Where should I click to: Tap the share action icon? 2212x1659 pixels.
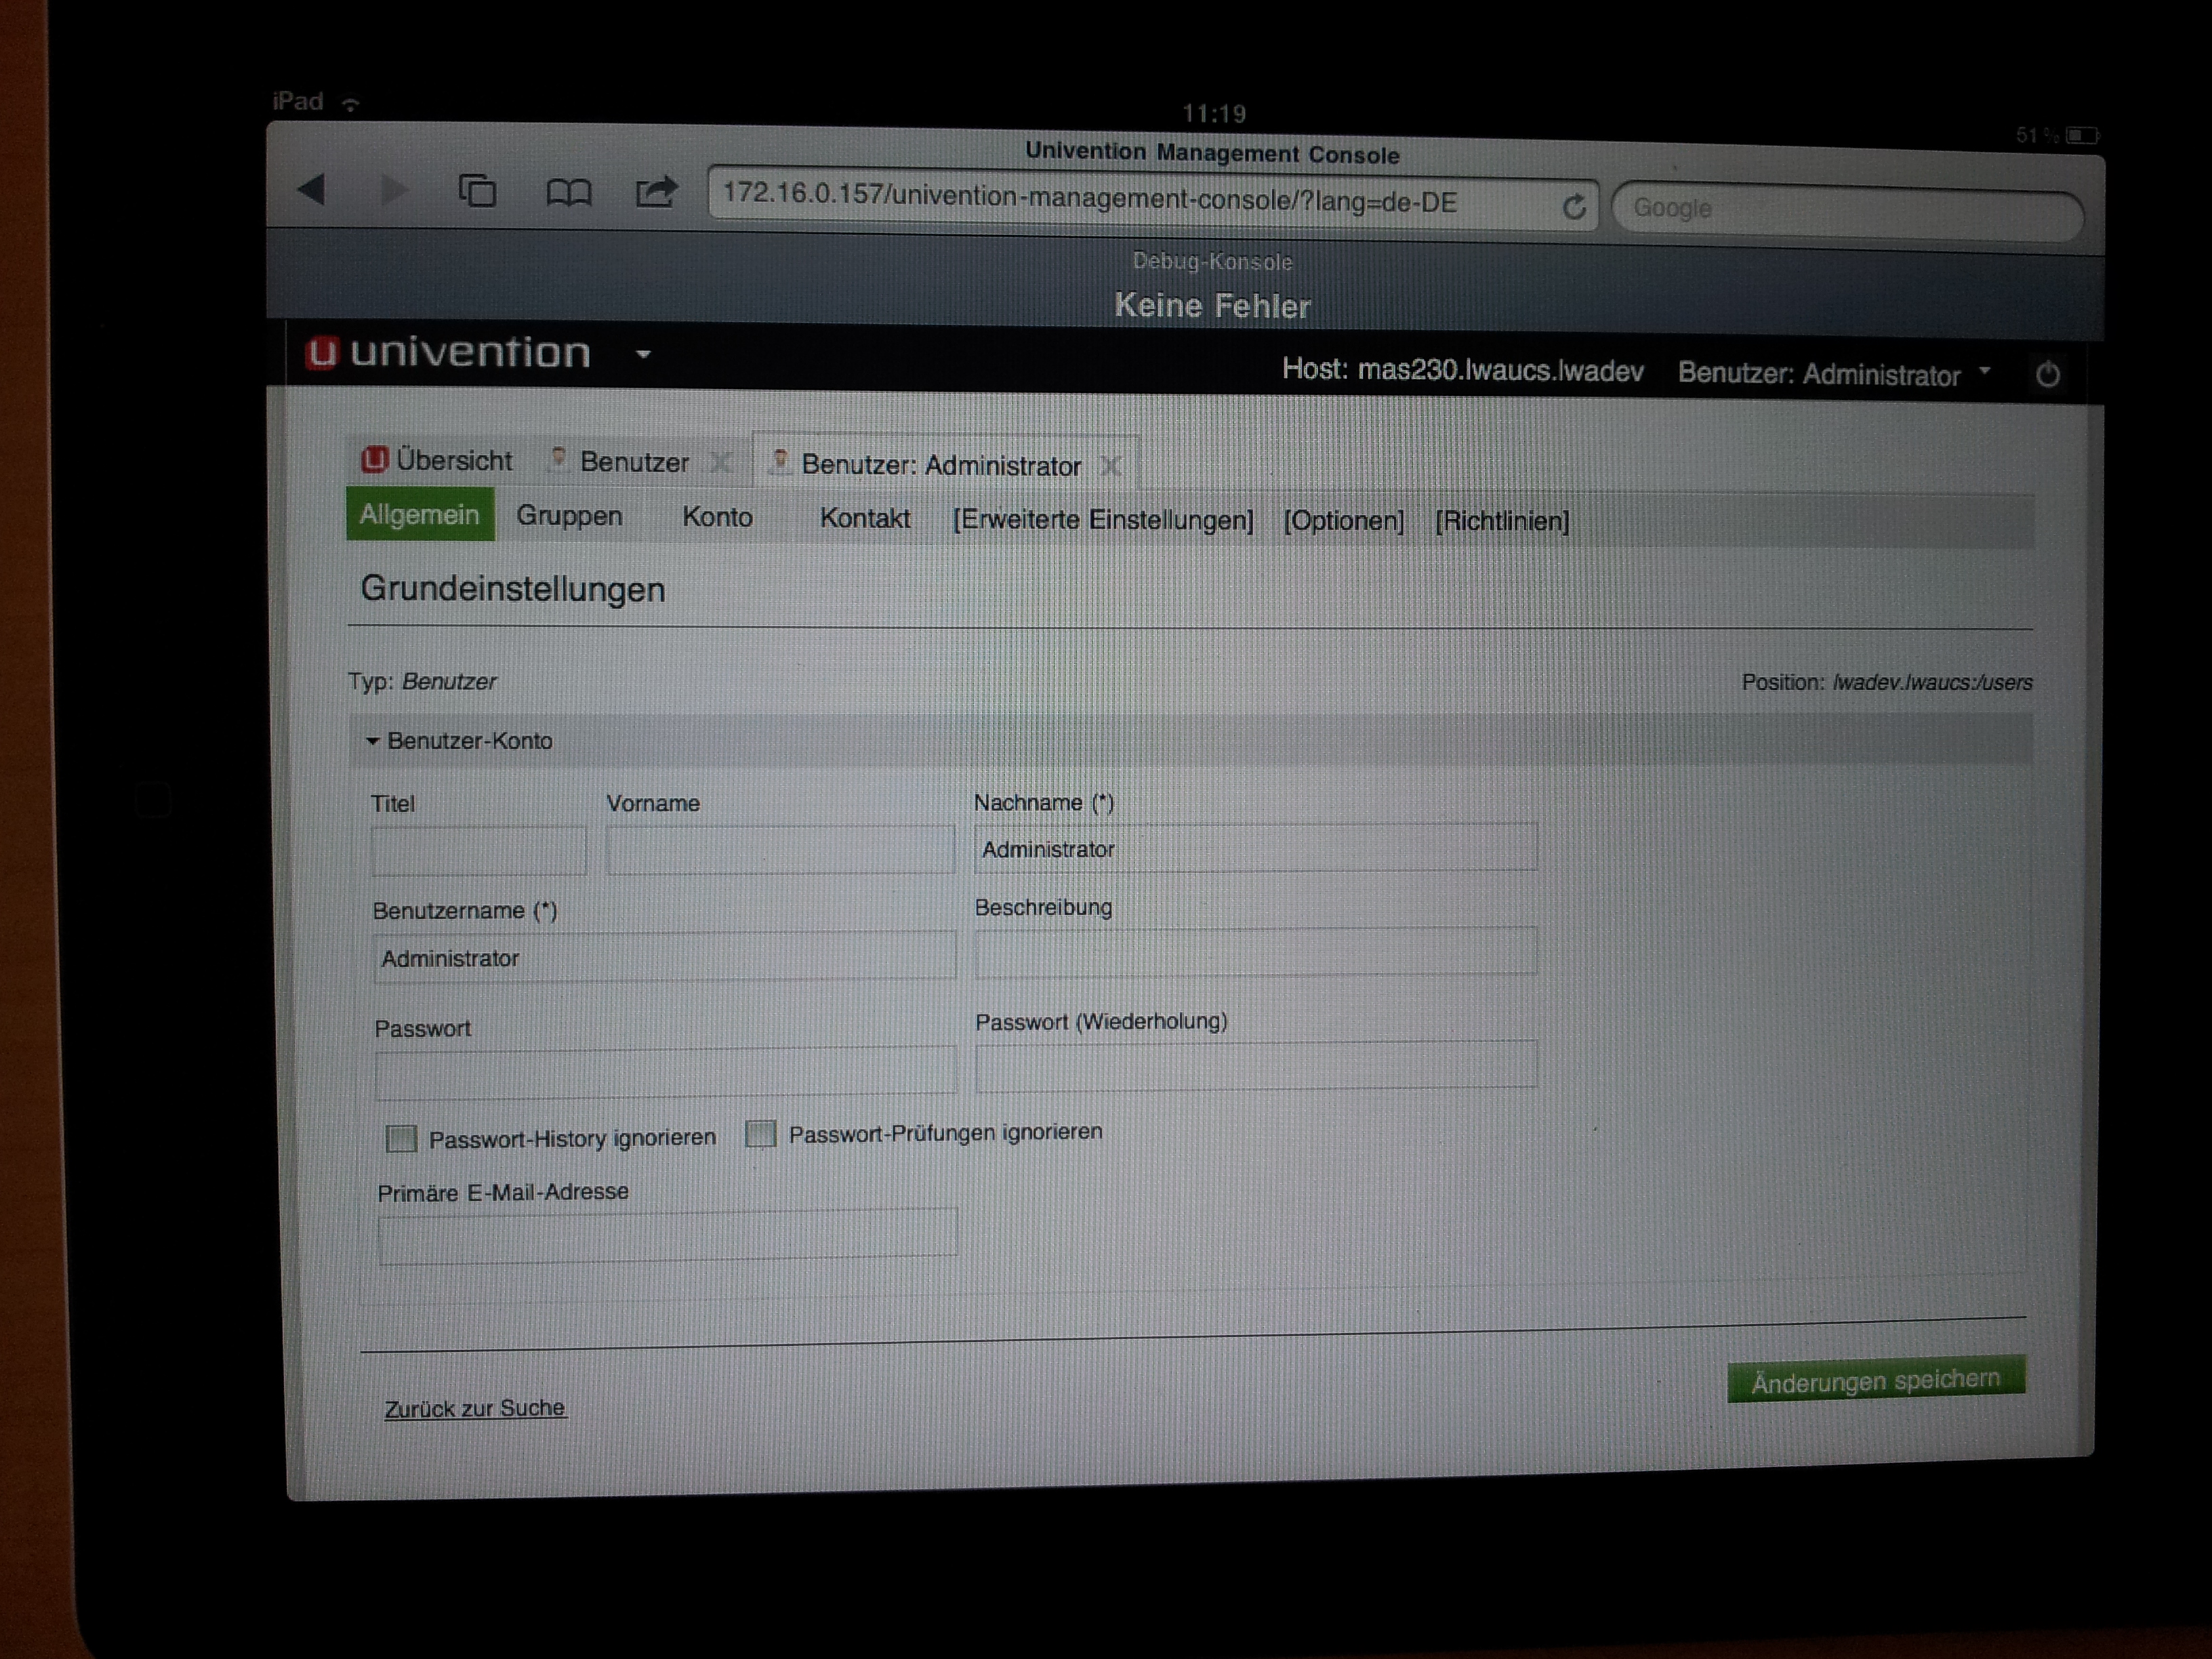click(656, 191)
